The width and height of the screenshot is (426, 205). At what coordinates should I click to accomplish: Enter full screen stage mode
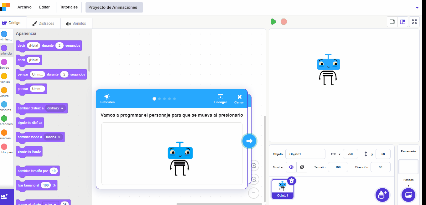tap(414, 22)
